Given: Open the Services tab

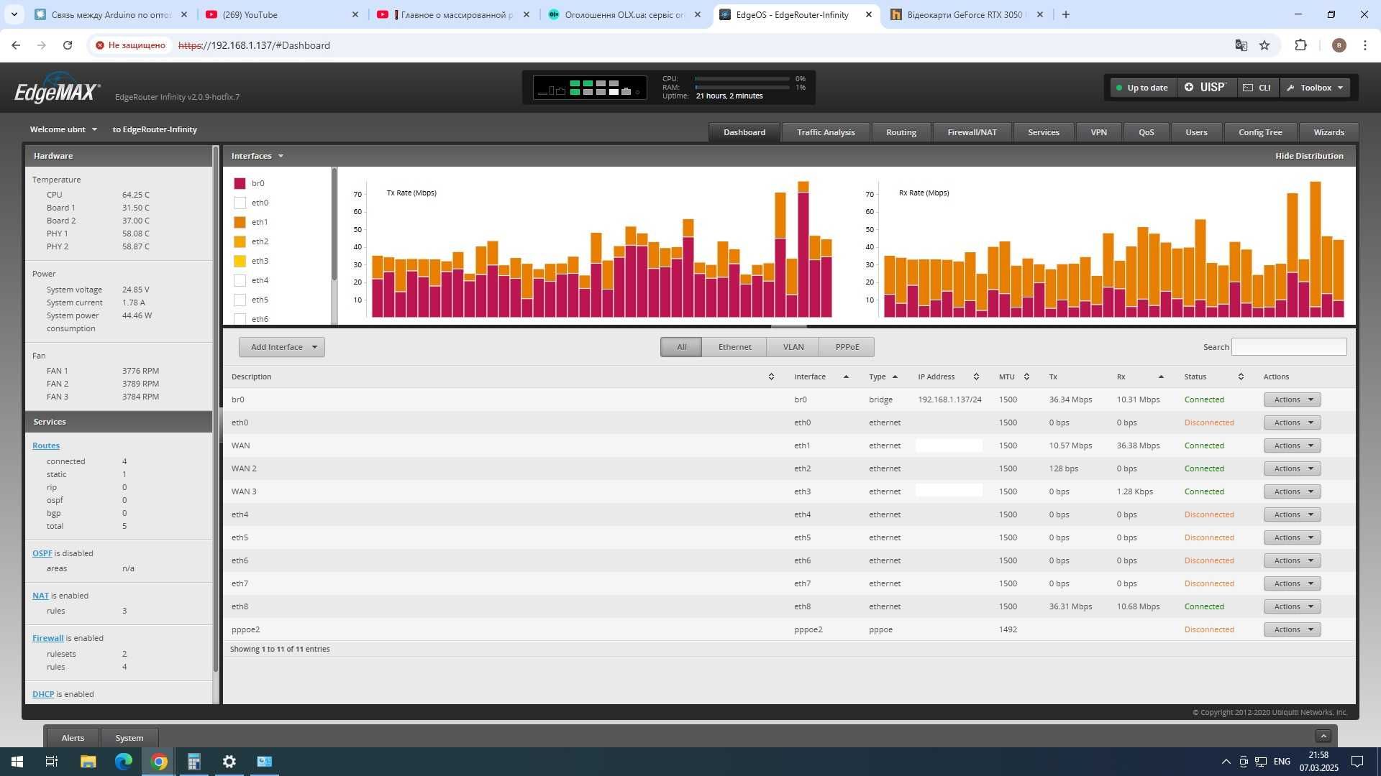Looking at the screenshot, I should pyautogui.click(x=1043, y=132).
